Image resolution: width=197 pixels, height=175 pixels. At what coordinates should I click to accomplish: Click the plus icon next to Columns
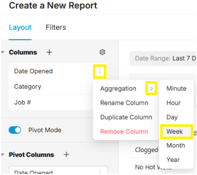click(49, 52)
